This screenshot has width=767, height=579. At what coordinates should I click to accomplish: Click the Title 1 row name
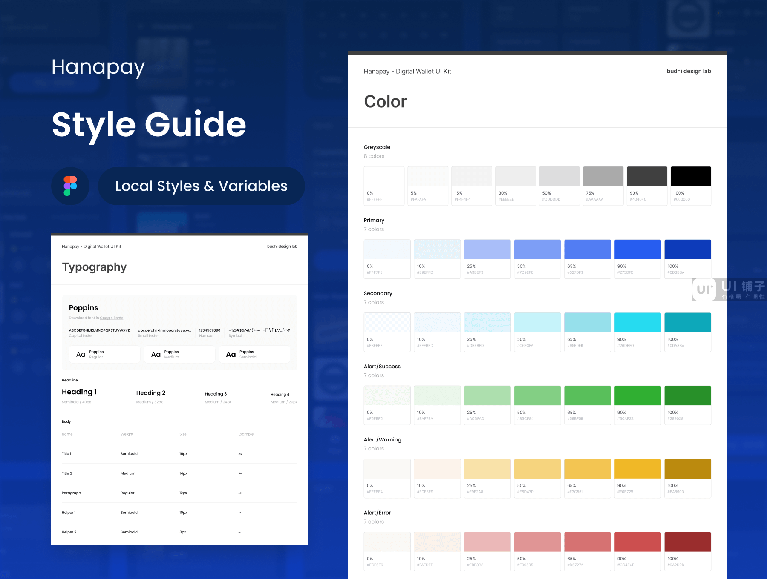66,454
